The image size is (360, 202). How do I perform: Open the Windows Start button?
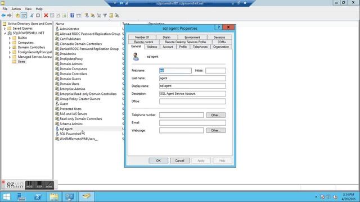click(7, 197)
